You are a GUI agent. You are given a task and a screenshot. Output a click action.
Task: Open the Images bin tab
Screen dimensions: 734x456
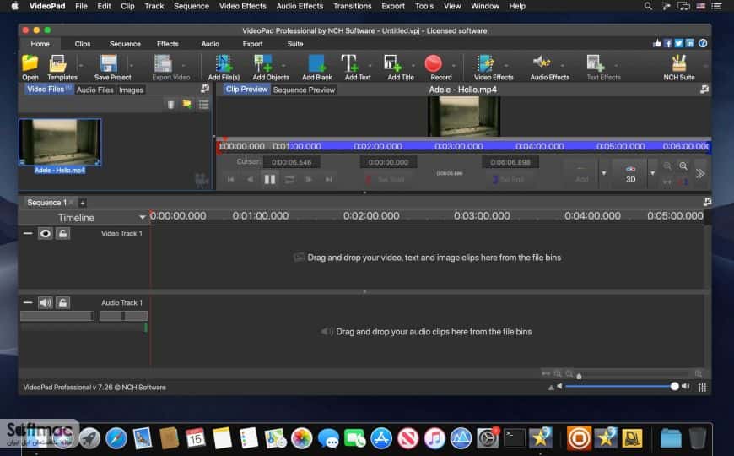(x=131, y=90)
